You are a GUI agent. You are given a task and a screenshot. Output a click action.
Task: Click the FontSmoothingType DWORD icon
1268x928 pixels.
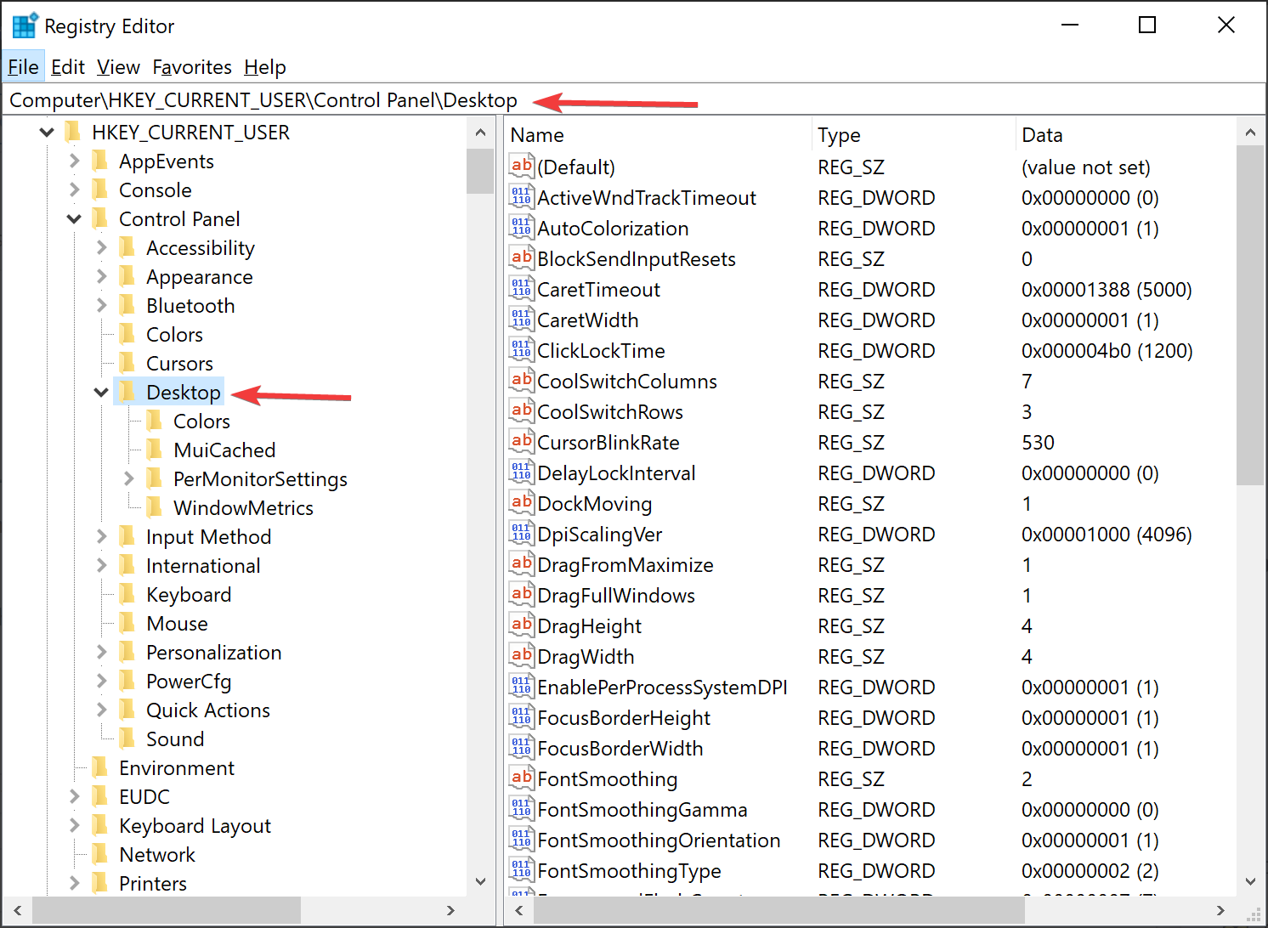click(521, 869)
